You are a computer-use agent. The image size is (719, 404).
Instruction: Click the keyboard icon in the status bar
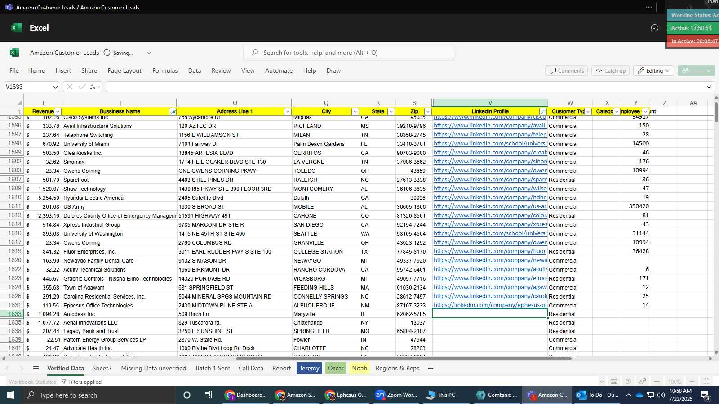pyautogui.click(x=614, y=382)
